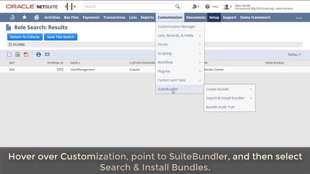
Task: Open the Payments menu
Action: point(91,17)
